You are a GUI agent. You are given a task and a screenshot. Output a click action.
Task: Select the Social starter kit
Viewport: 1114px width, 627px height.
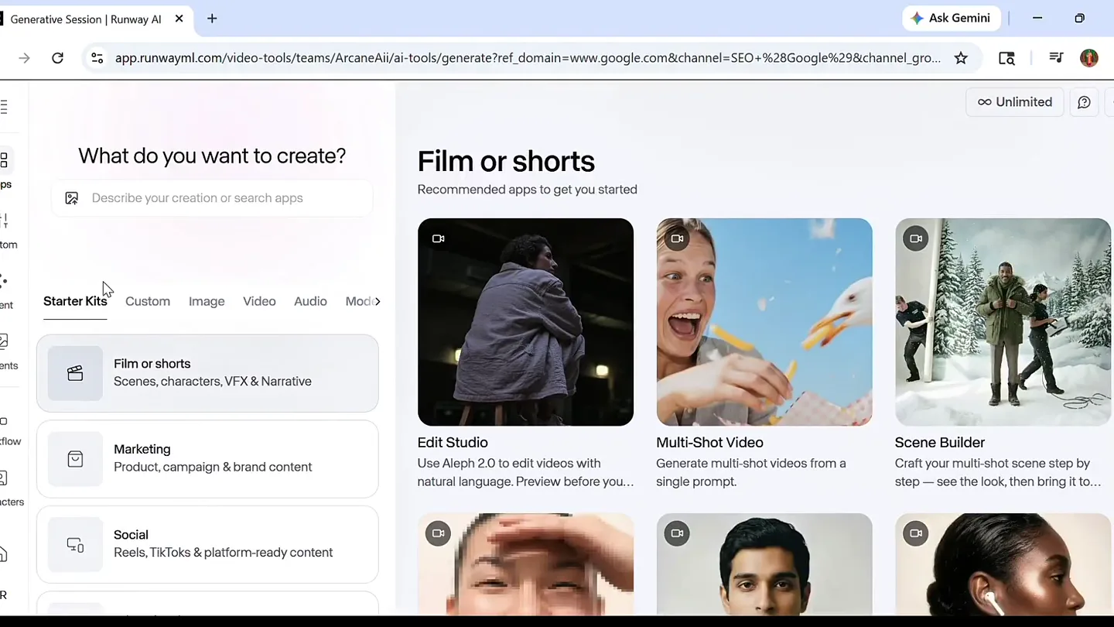[207, 544]
